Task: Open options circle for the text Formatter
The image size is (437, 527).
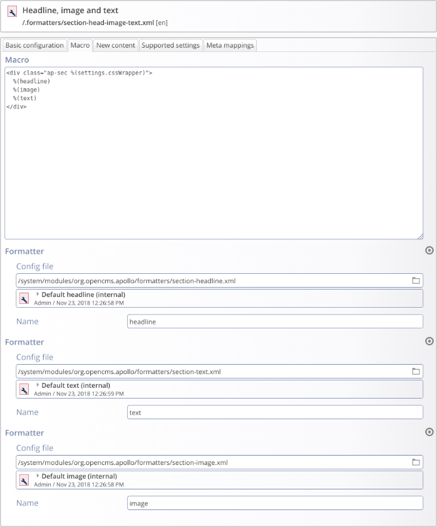Action: coord(429,342)
